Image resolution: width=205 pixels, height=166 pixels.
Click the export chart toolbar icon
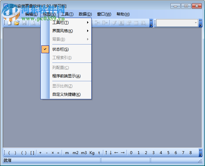(x=129, y=23)
